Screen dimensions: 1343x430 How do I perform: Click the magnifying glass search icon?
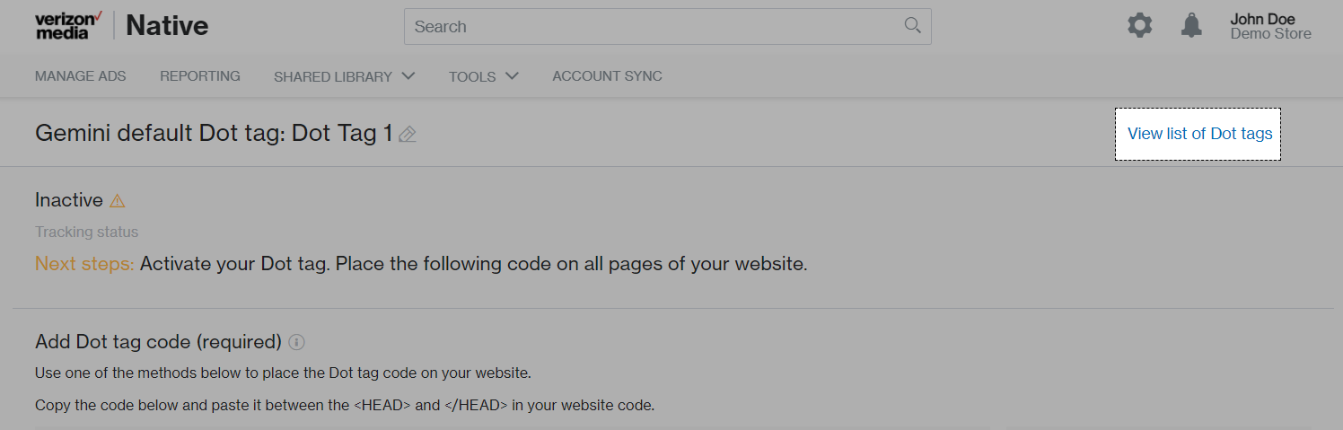tap(912, 26)
